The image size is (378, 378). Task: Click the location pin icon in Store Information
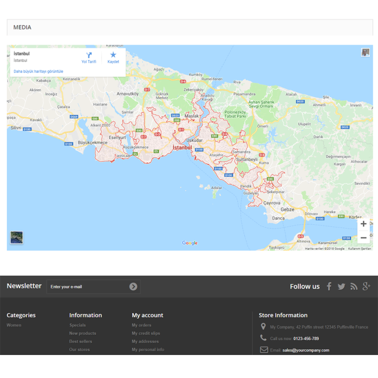point(263,327)
